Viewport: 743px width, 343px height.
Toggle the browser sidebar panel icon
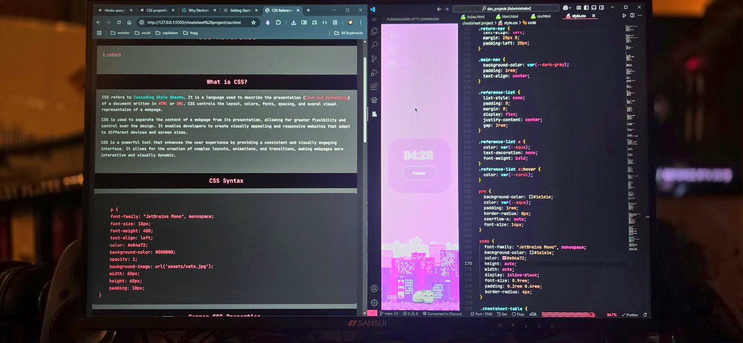336,22
